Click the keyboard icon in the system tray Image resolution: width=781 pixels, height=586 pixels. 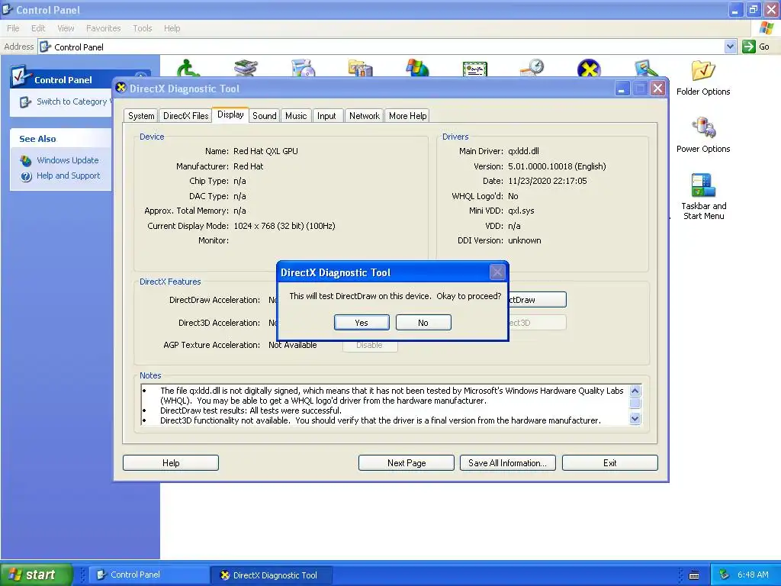694,575
